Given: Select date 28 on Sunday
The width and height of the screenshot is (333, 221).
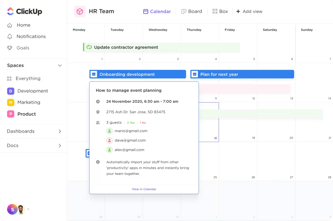Looking at the screenshot, I should [329, 177].
